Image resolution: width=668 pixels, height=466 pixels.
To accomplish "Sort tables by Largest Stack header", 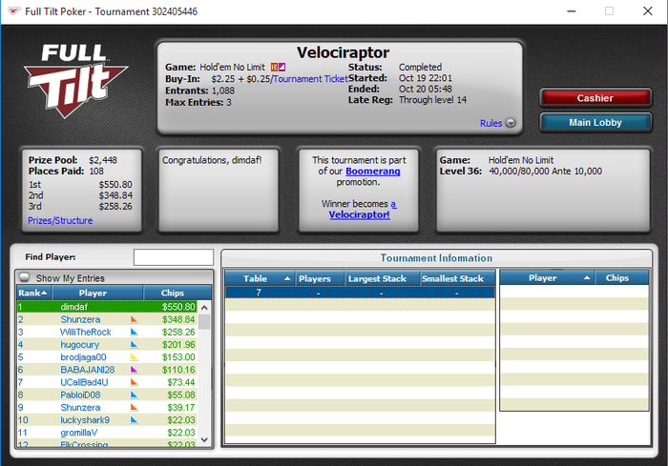I will click(382, 278).
